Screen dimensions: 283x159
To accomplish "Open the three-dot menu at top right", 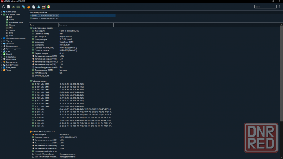I will click(x=279, y=7).
